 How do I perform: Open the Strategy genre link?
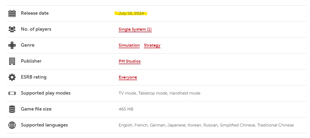152,45
